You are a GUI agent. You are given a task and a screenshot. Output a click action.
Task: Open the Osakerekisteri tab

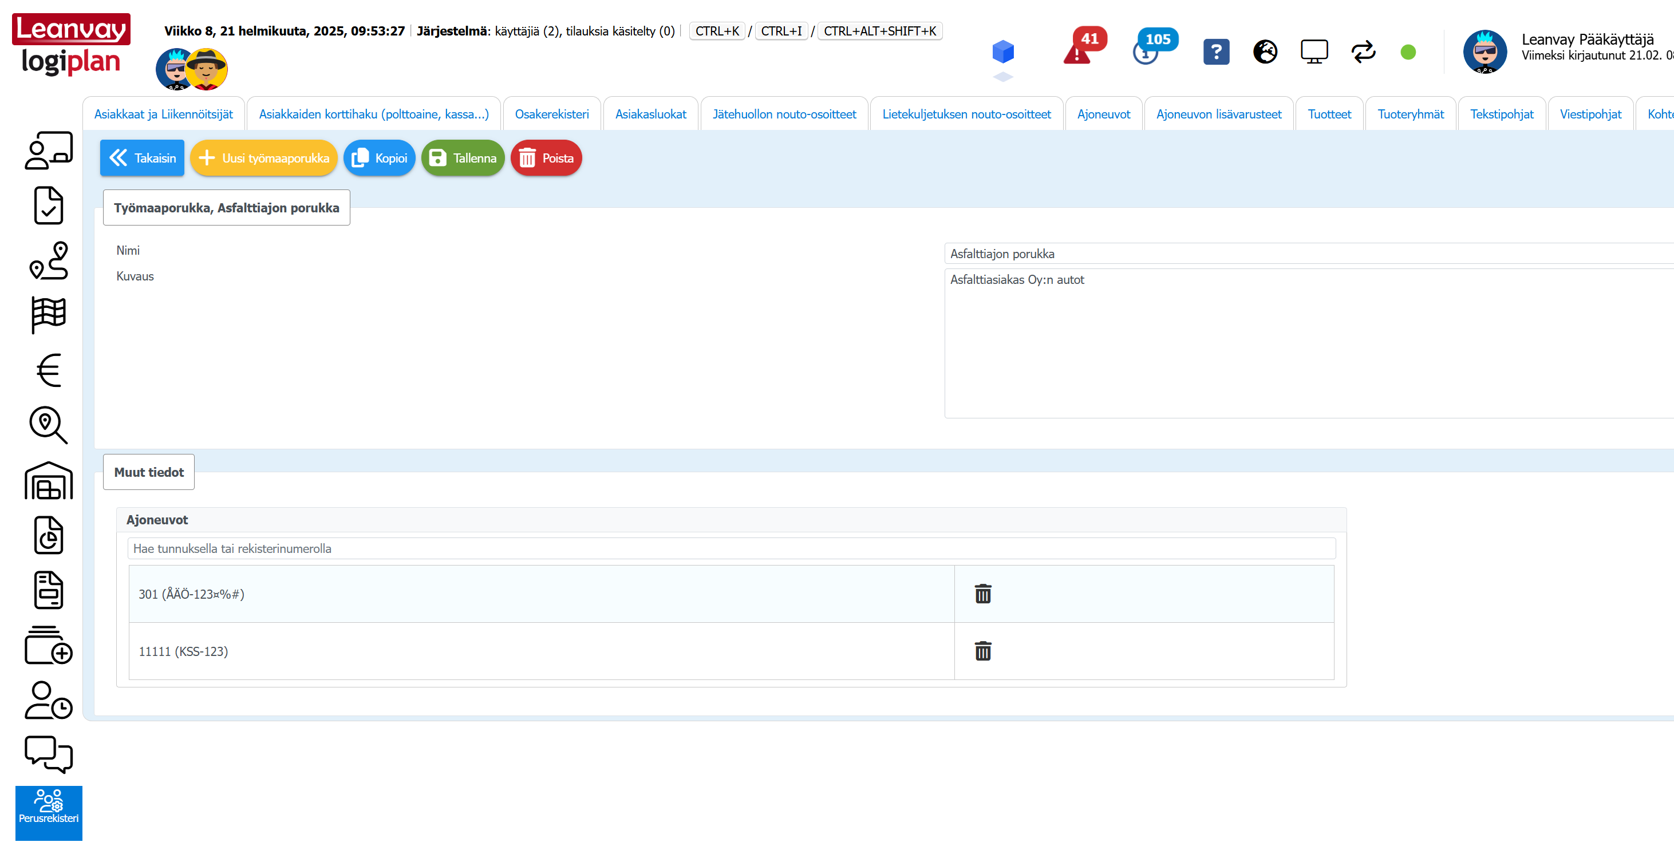552,114
